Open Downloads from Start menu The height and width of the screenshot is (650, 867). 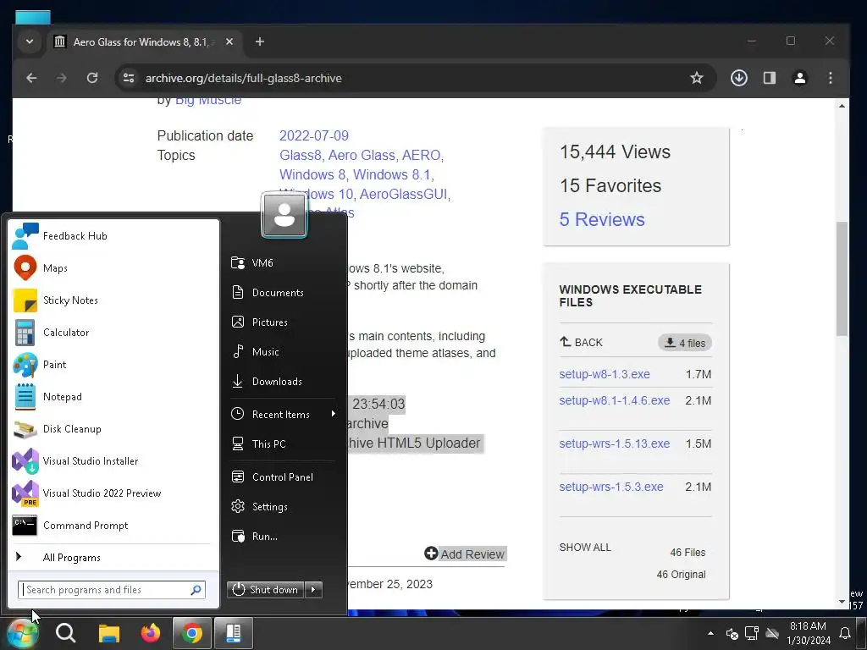(284, 382)
